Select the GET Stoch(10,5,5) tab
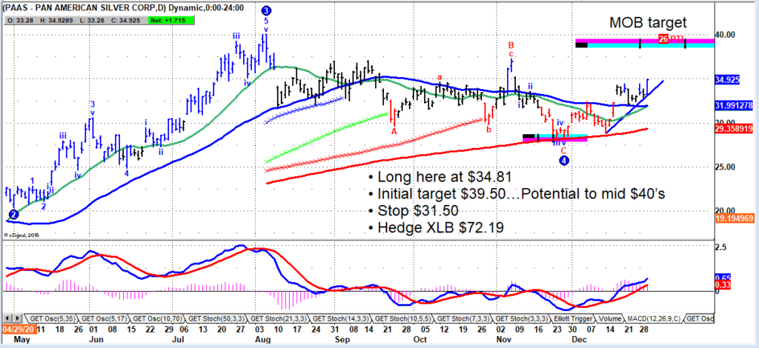Viewport: 759px width, 348px height. pos(401,318)
